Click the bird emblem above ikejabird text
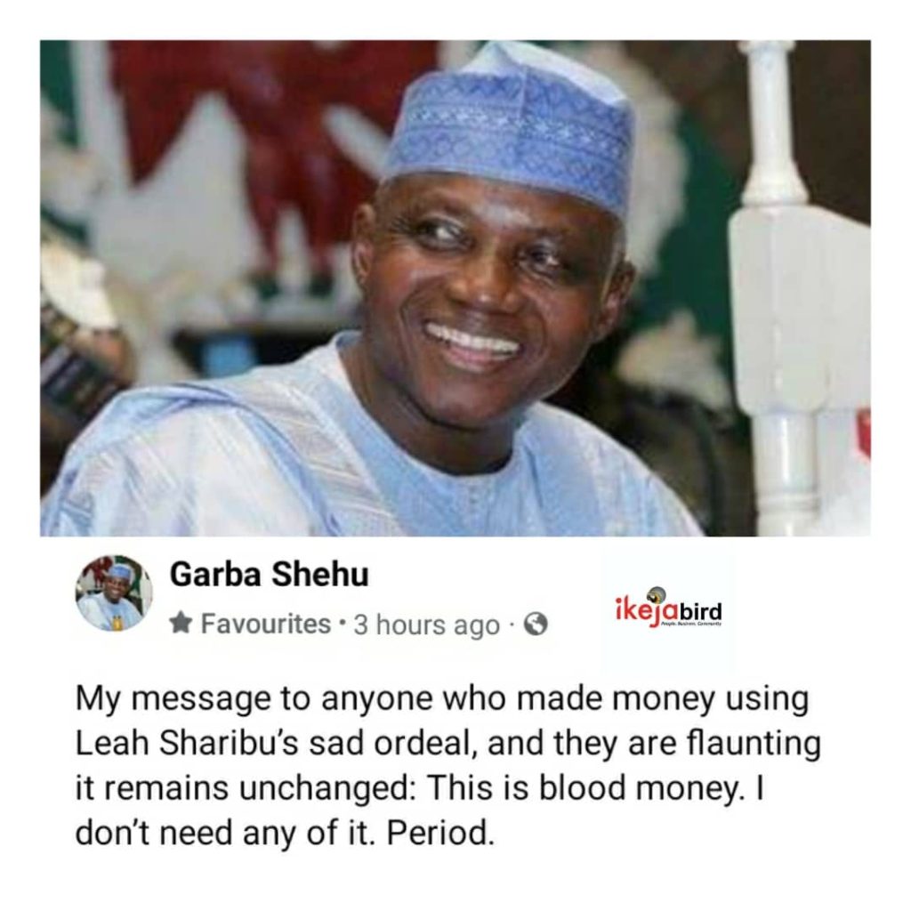Viewport: 911px width, 911px height. [657, 595]
